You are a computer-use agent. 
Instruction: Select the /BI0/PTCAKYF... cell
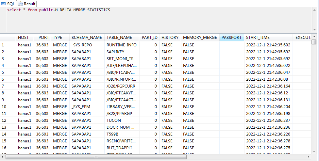[122, 93]
